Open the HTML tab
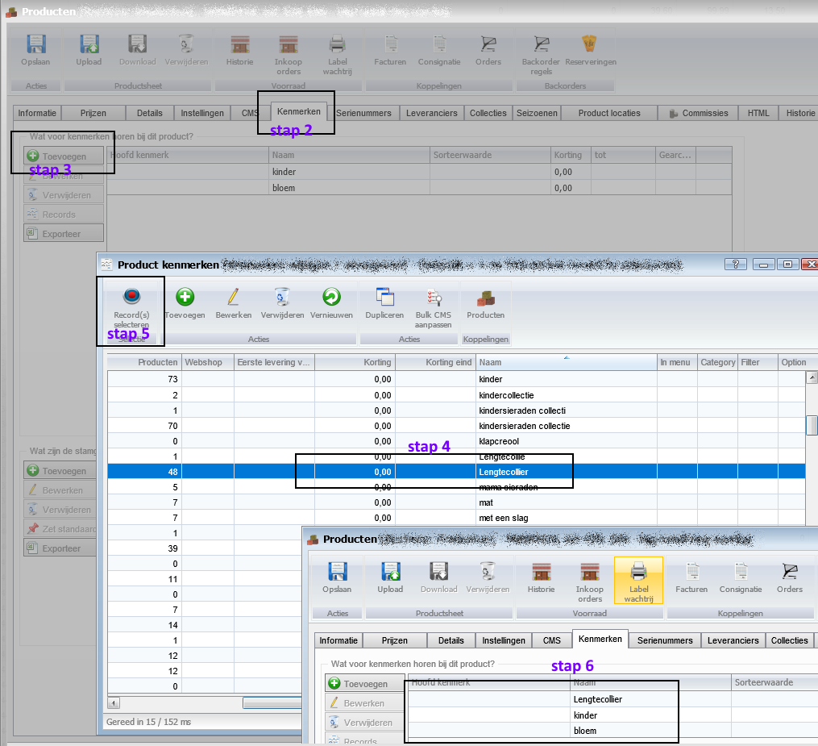Viewport: 818px width, 746px height. [x=758, y=113]
